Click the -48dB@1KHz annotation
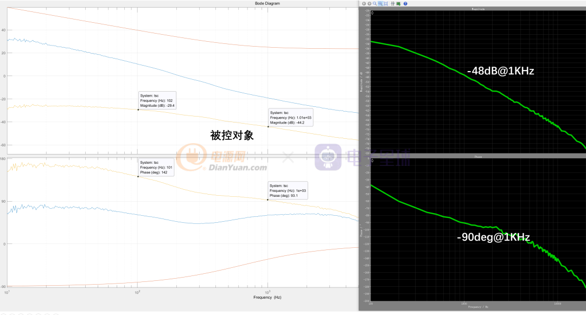The image size is (586, 315). point(501,71)
